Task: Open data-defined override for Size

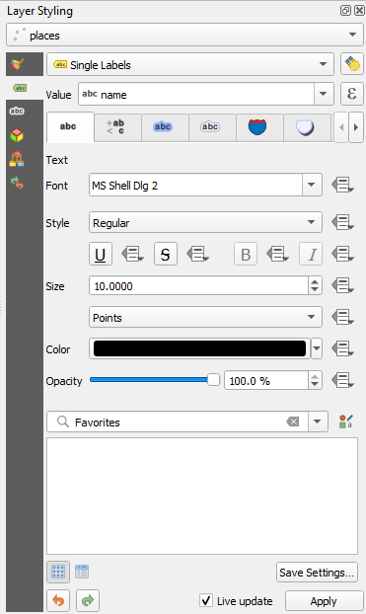Action: (x=343, y=286)
